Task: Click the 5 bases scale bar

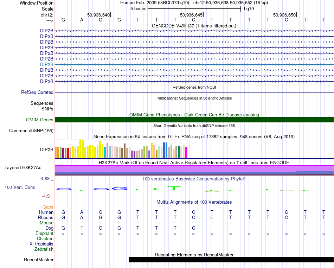Action: [194, 9]
